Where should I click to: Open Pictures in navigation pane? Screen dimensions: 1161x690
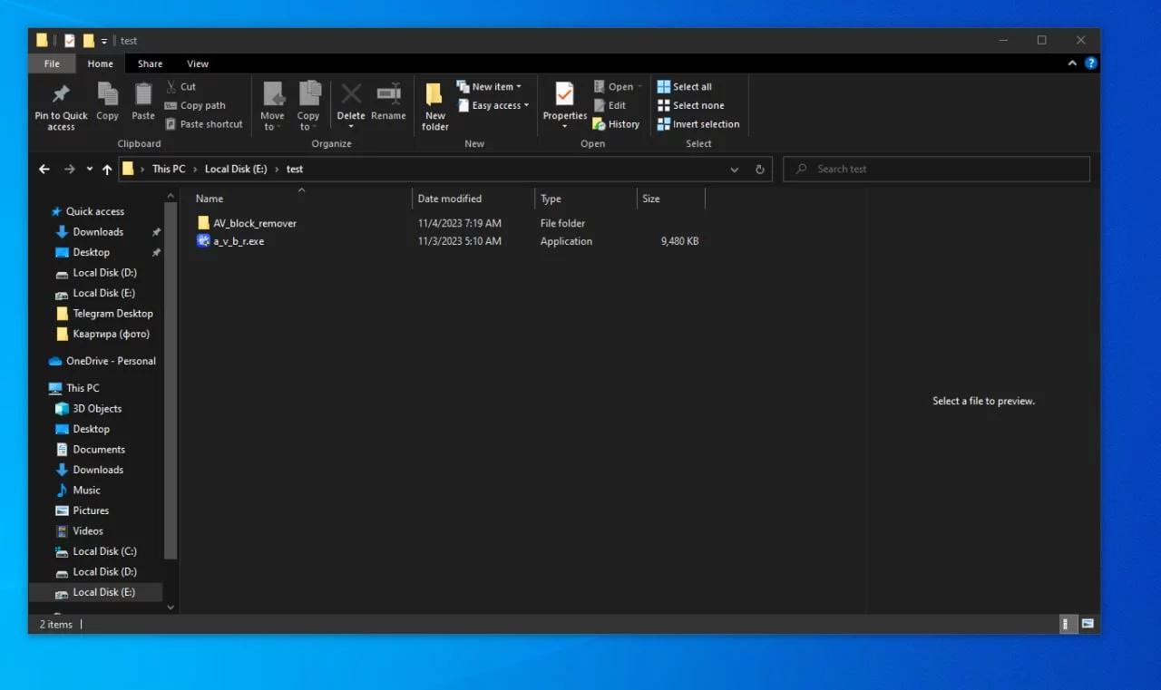(91, 510)
